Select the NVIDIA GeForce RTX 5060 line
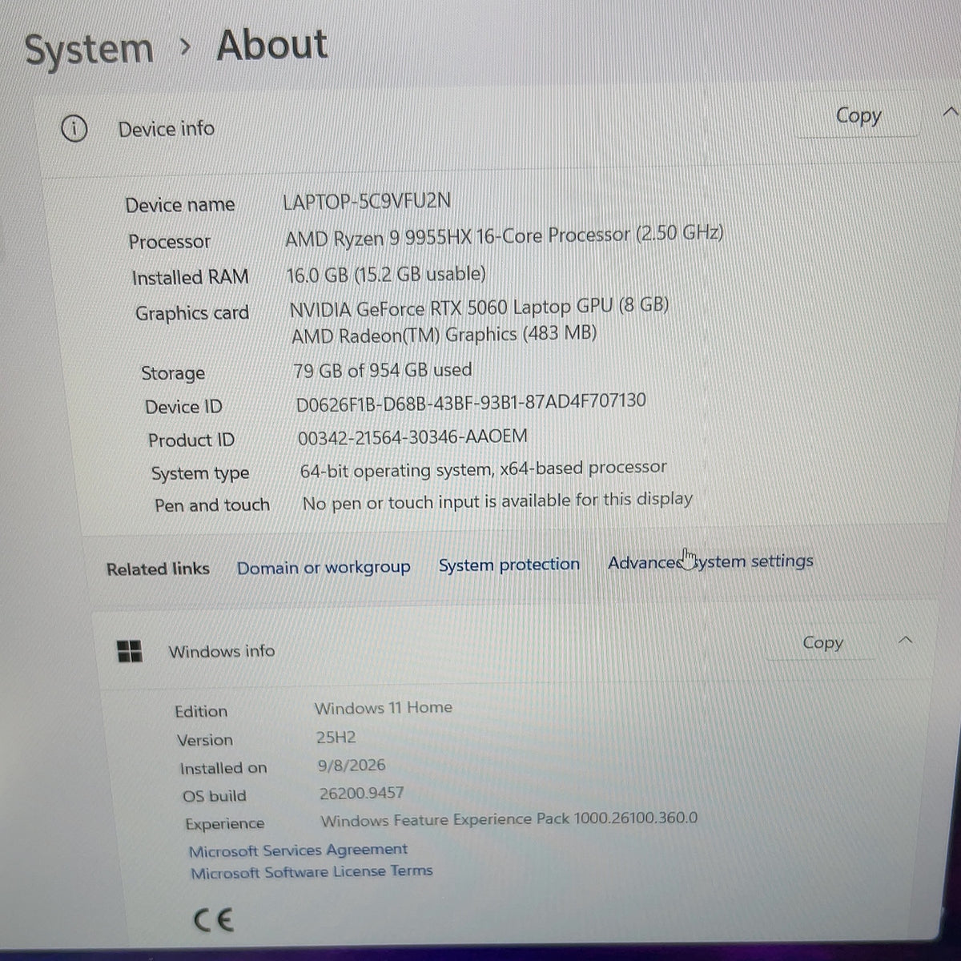The width and height of the screenshot is (961, 961). (479, 307)
